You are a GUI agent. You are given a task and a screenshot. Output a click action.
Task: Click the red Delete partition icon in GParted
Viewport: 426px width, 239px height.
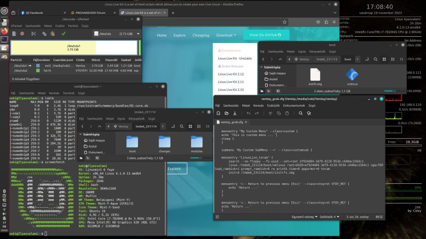[x=22, y=34]
